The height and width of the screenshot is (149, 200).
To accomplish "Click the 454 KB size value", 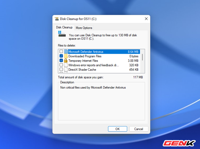I will (x=134, y=69).
